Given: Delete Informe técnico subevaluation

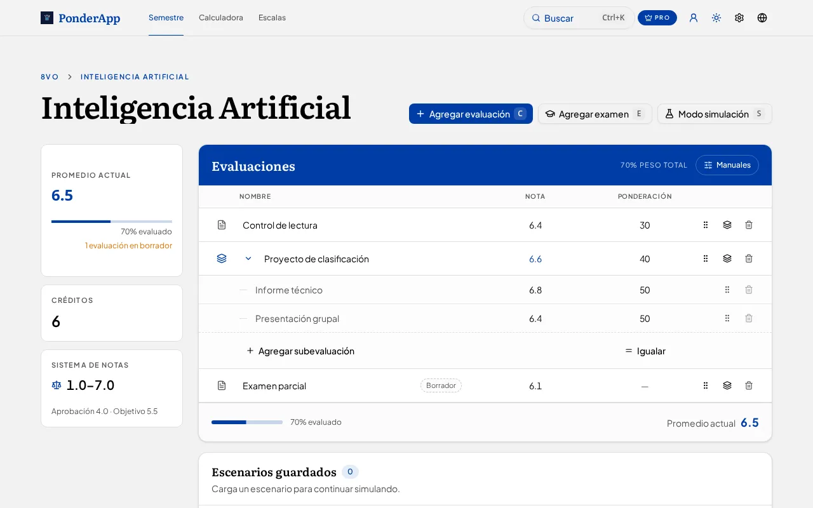Looking at the screenshot, I should tap(749, 290).
